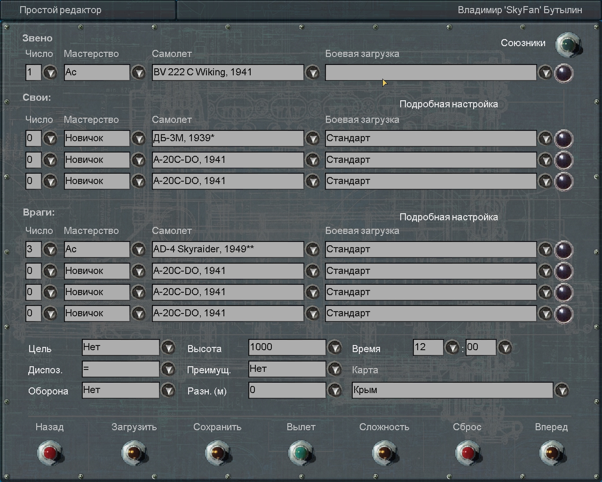The height and width of the screenshot is (482, 602).
Task: Open the empty Боевая загрузка arrow in the Звено row
Action: [545, 73]
